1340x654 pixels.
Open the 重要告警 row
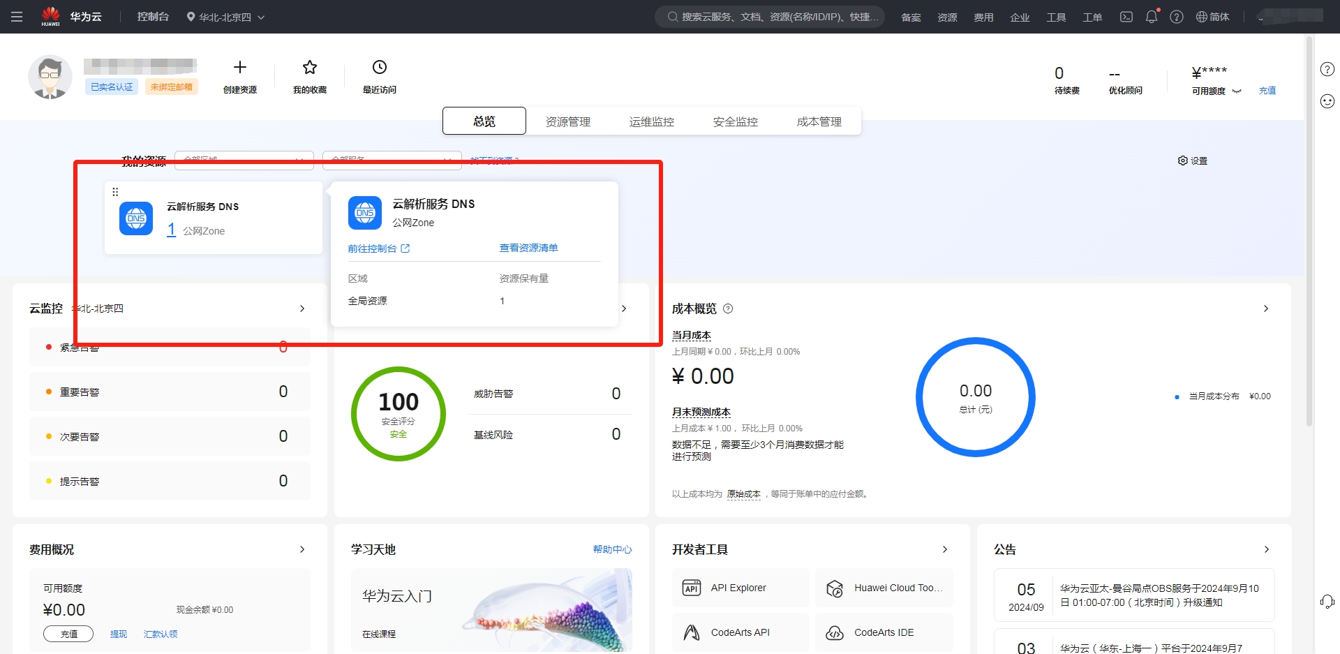170,392
